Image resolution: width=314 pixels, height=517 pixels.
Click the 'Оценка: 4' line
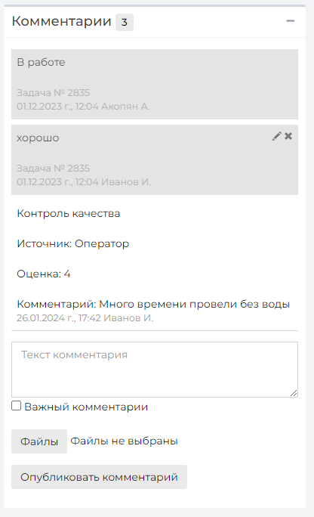44,274
